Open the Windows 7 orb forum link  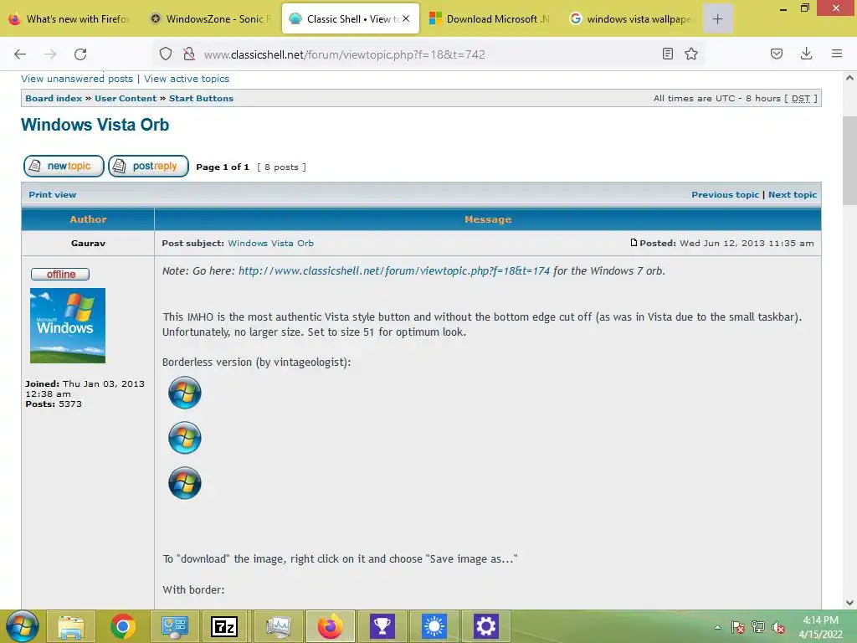click(x=394, y=270)
